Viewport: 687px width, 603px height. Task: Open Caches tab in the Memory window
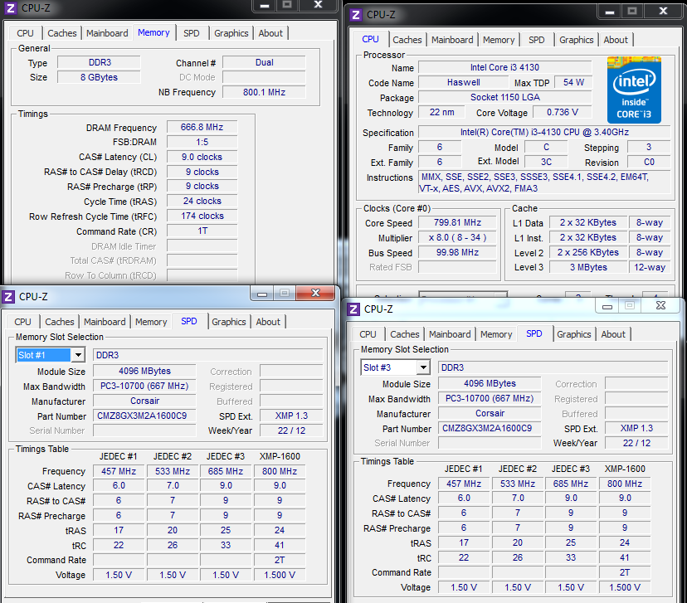61,33
